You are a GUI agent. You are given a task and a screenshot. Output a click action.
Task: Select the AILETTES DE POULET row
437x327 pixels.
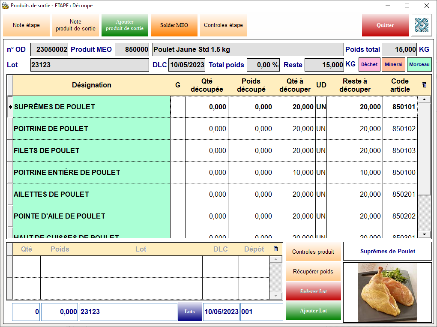click(92, 194)
